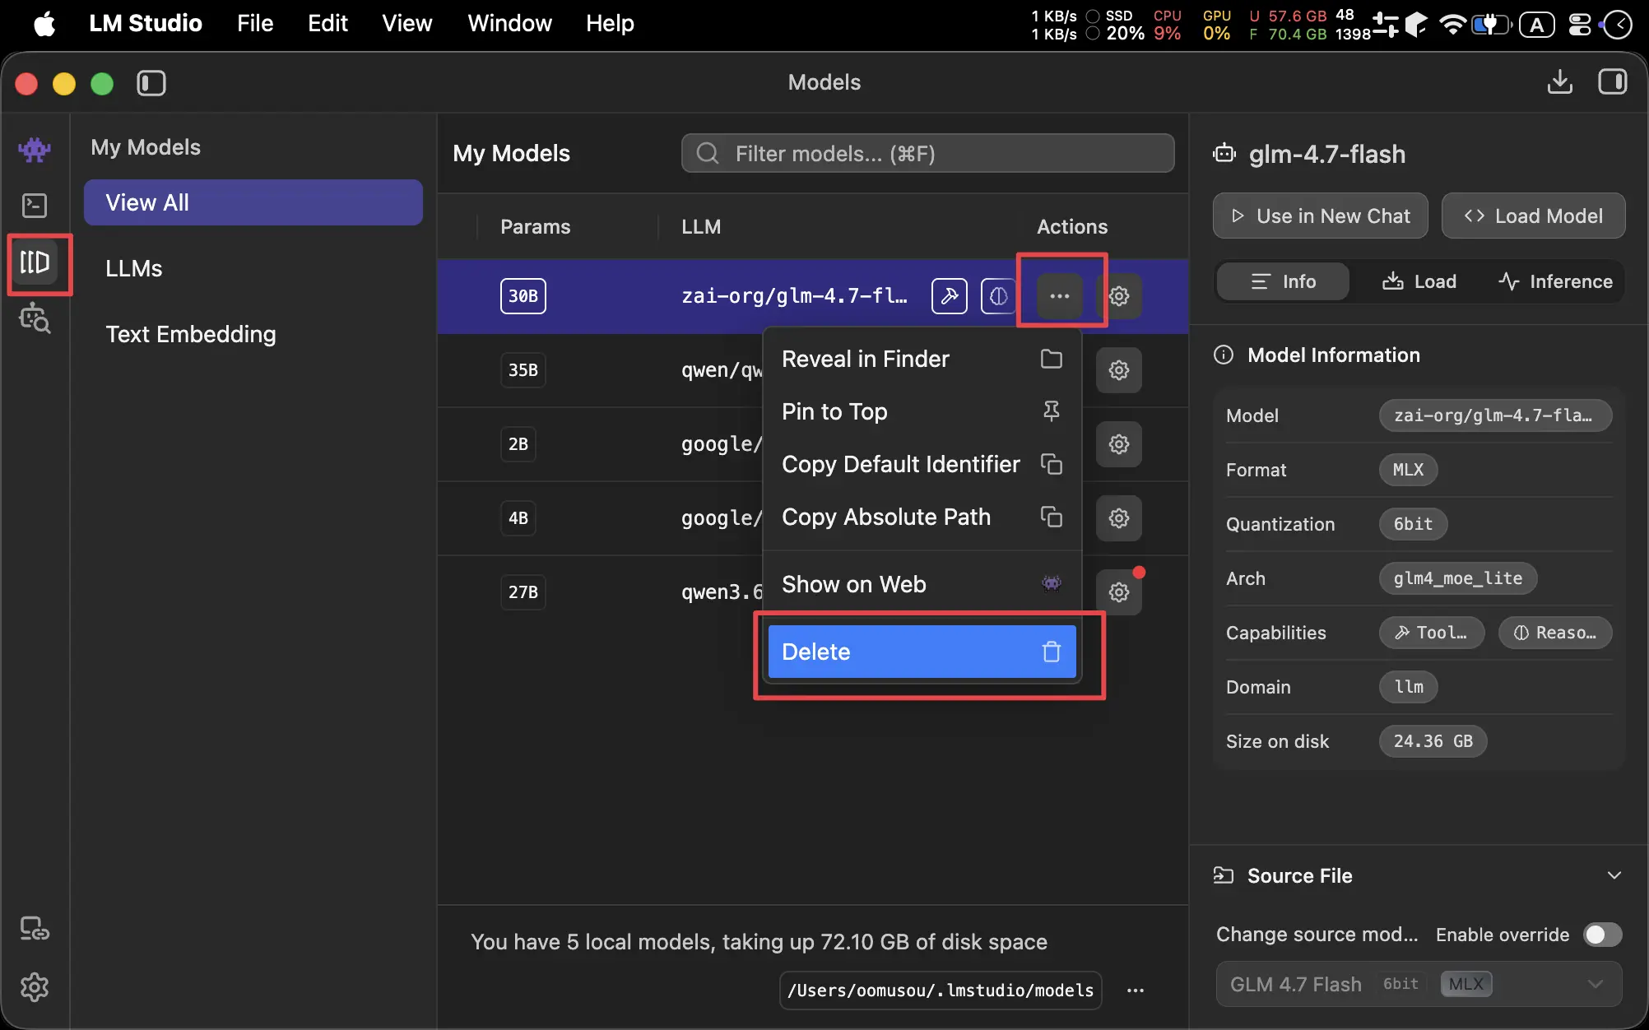The height and width of the screenshot is (1030, 1649).
Task: Choose Copy Default Identifier
Action: pyautogui.click(x=922, y=464)
